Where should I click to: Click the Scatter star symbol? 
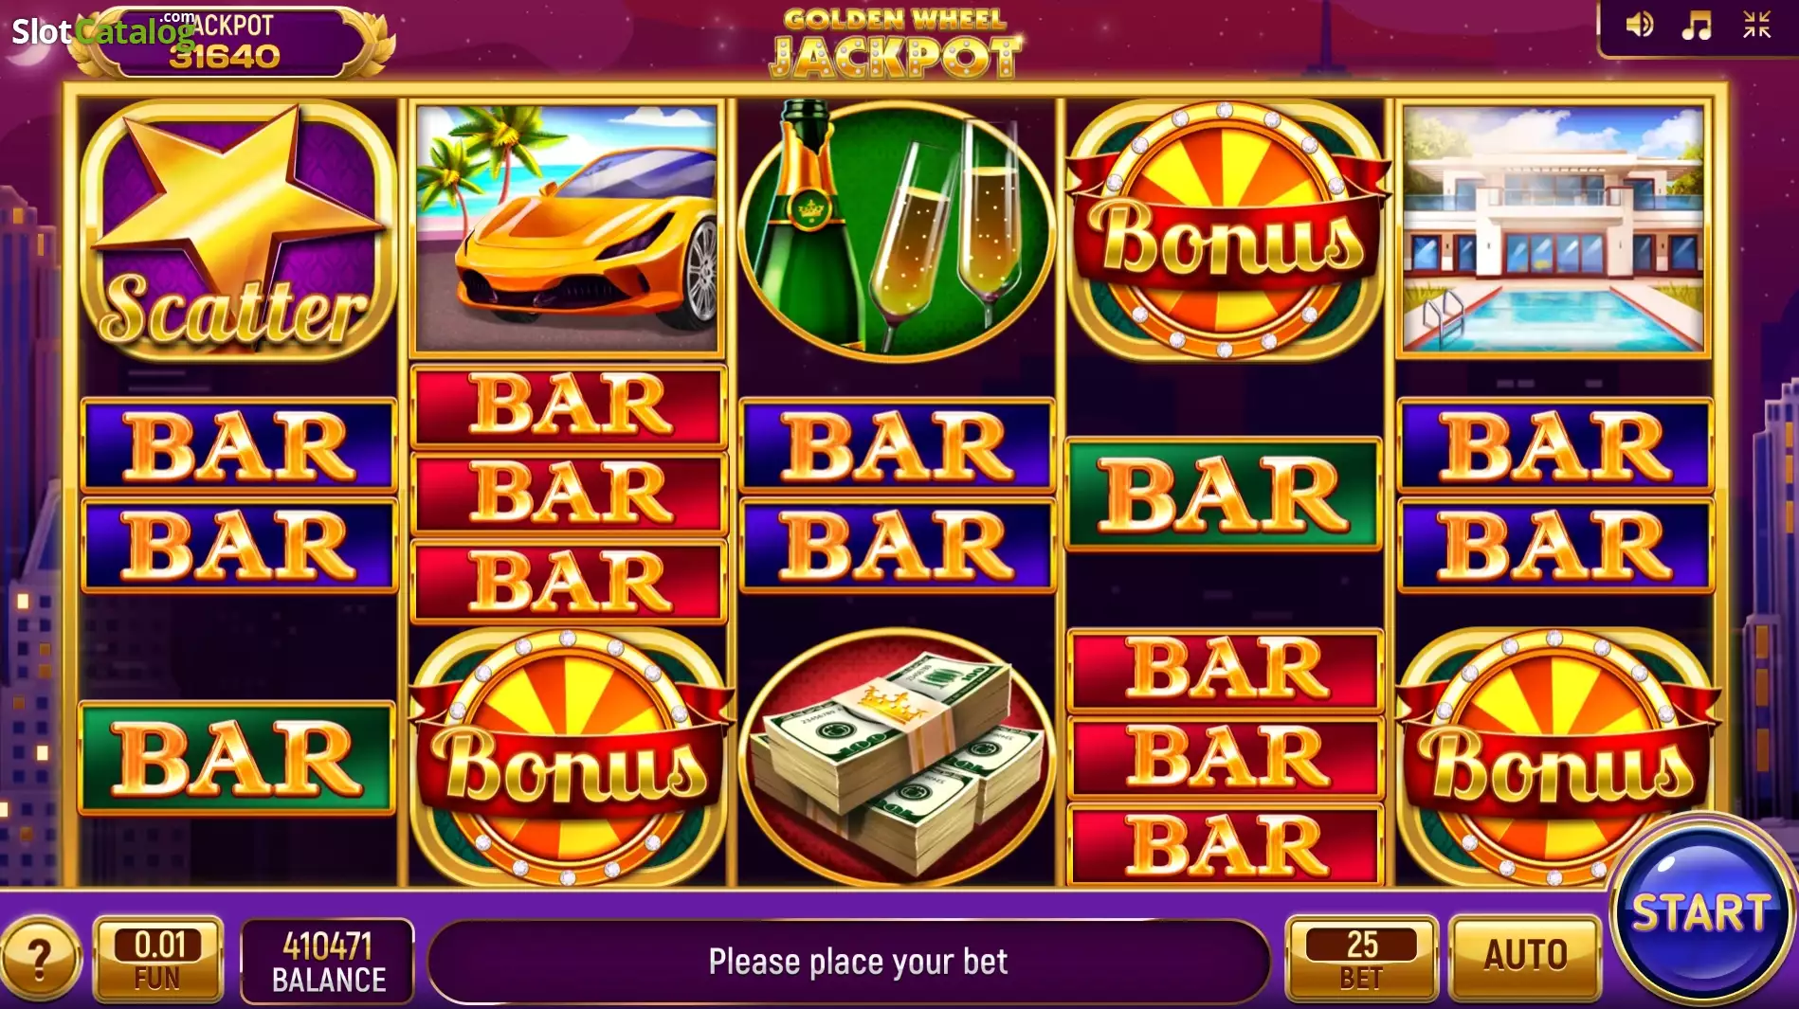(x=237, y=229)
